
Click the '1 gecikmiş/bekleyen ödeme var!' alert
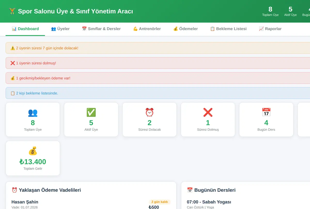158,78
